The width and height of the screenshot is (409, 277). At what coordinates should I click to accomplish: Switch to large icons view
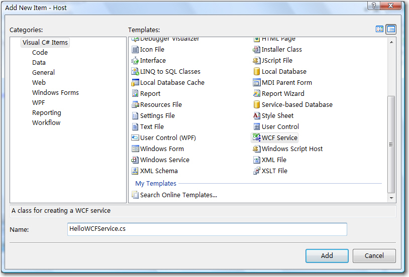click(x=379, y=29)
